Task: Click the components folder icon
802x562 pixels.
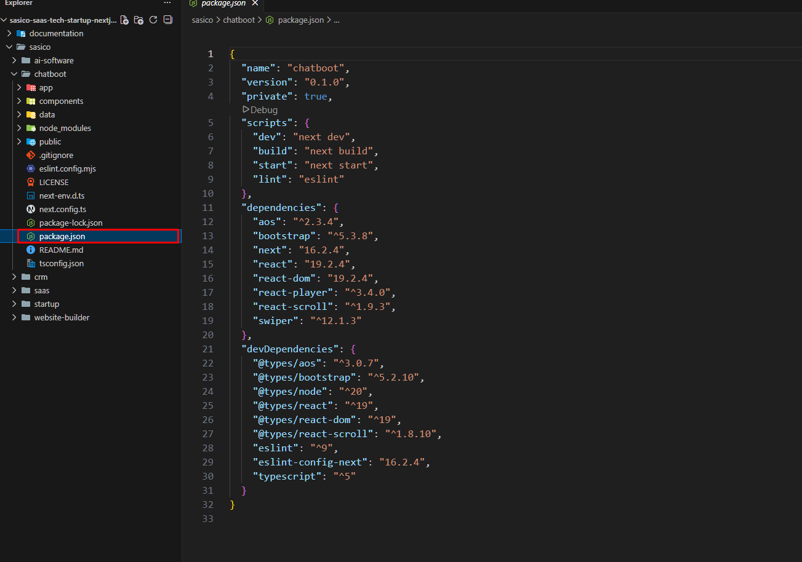Action: click(31, 101)
